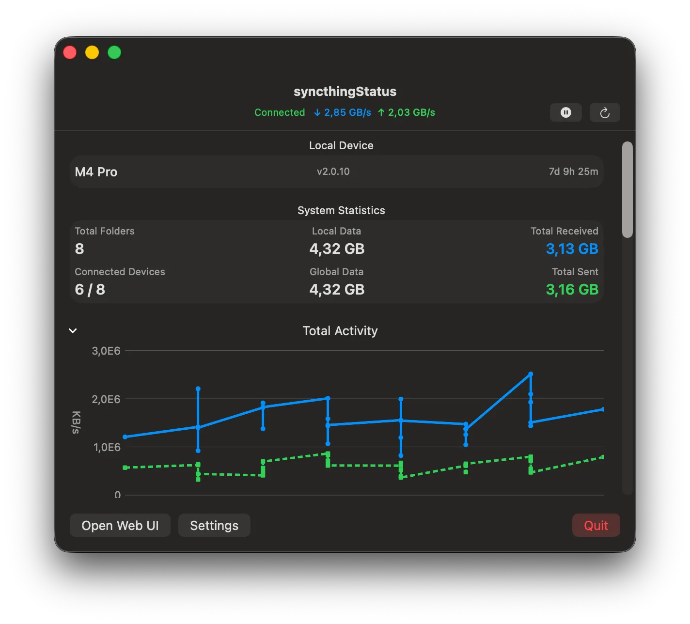Screen dimensions: 690x624
Task: Click the 'Connected' status text
Action: pos(280,112)
